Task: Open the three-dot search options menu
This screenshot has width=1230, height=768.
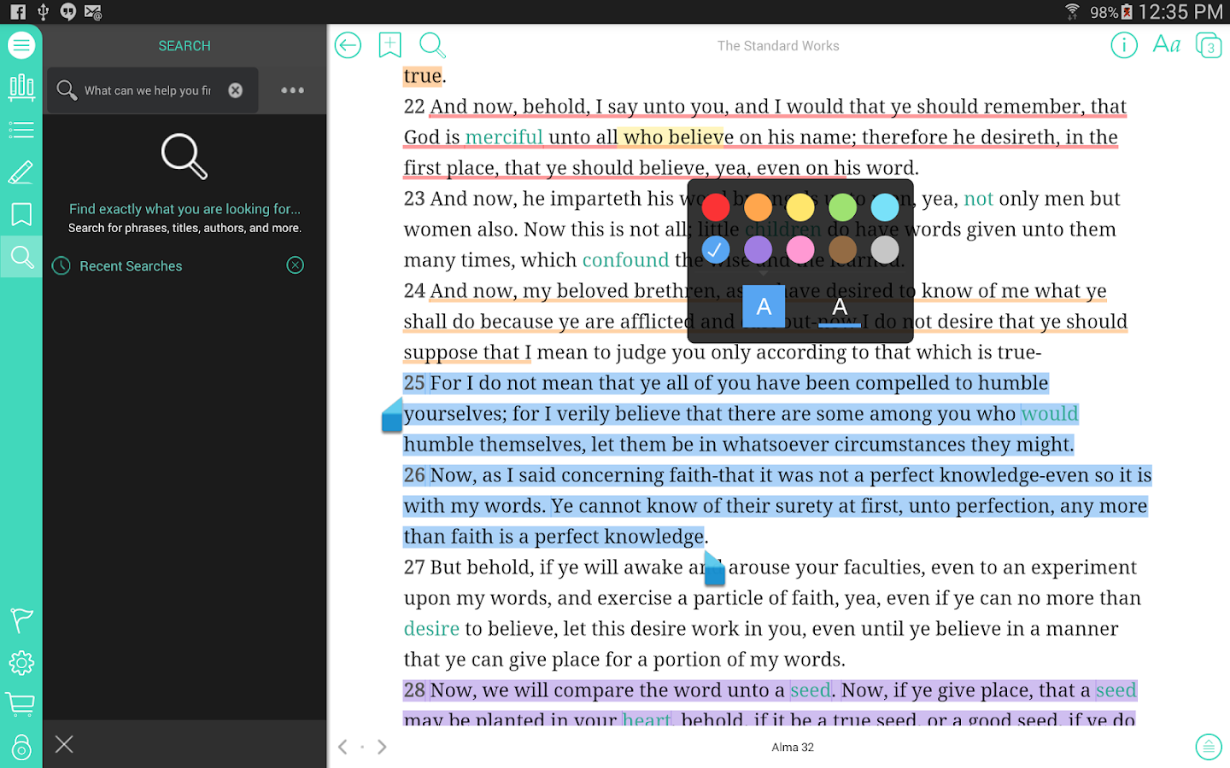Action: (292, 90)
